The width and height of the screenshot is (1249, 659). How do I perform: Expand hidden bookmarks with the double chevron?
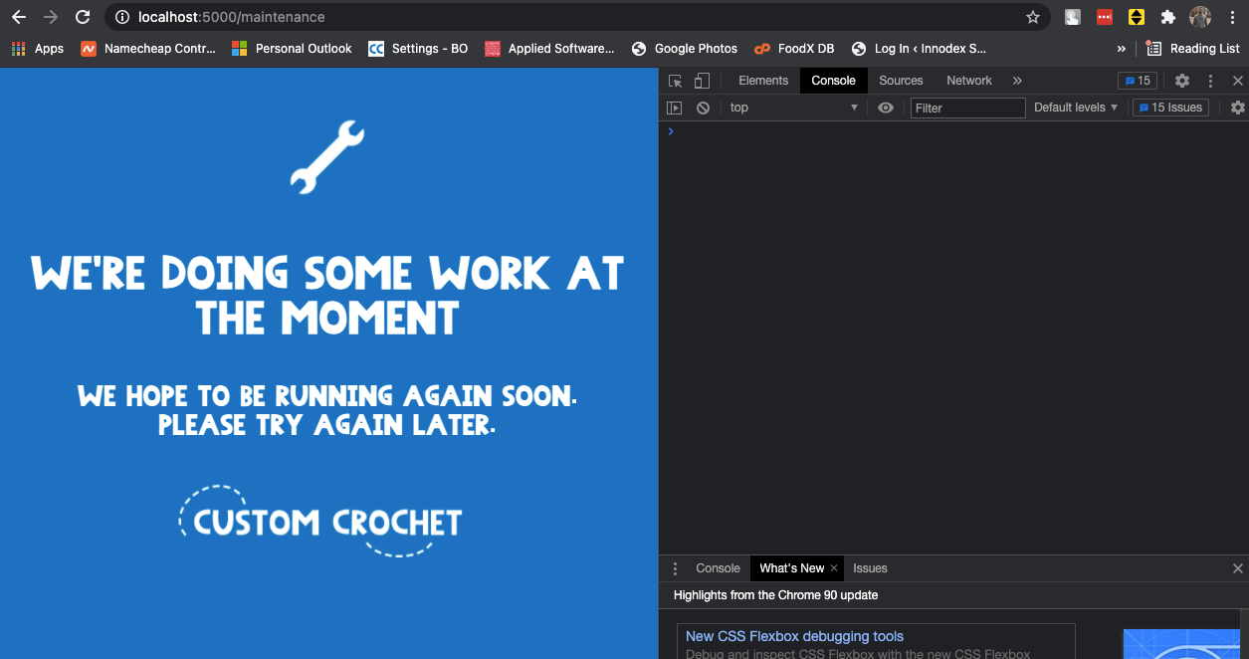(1122, 48)
